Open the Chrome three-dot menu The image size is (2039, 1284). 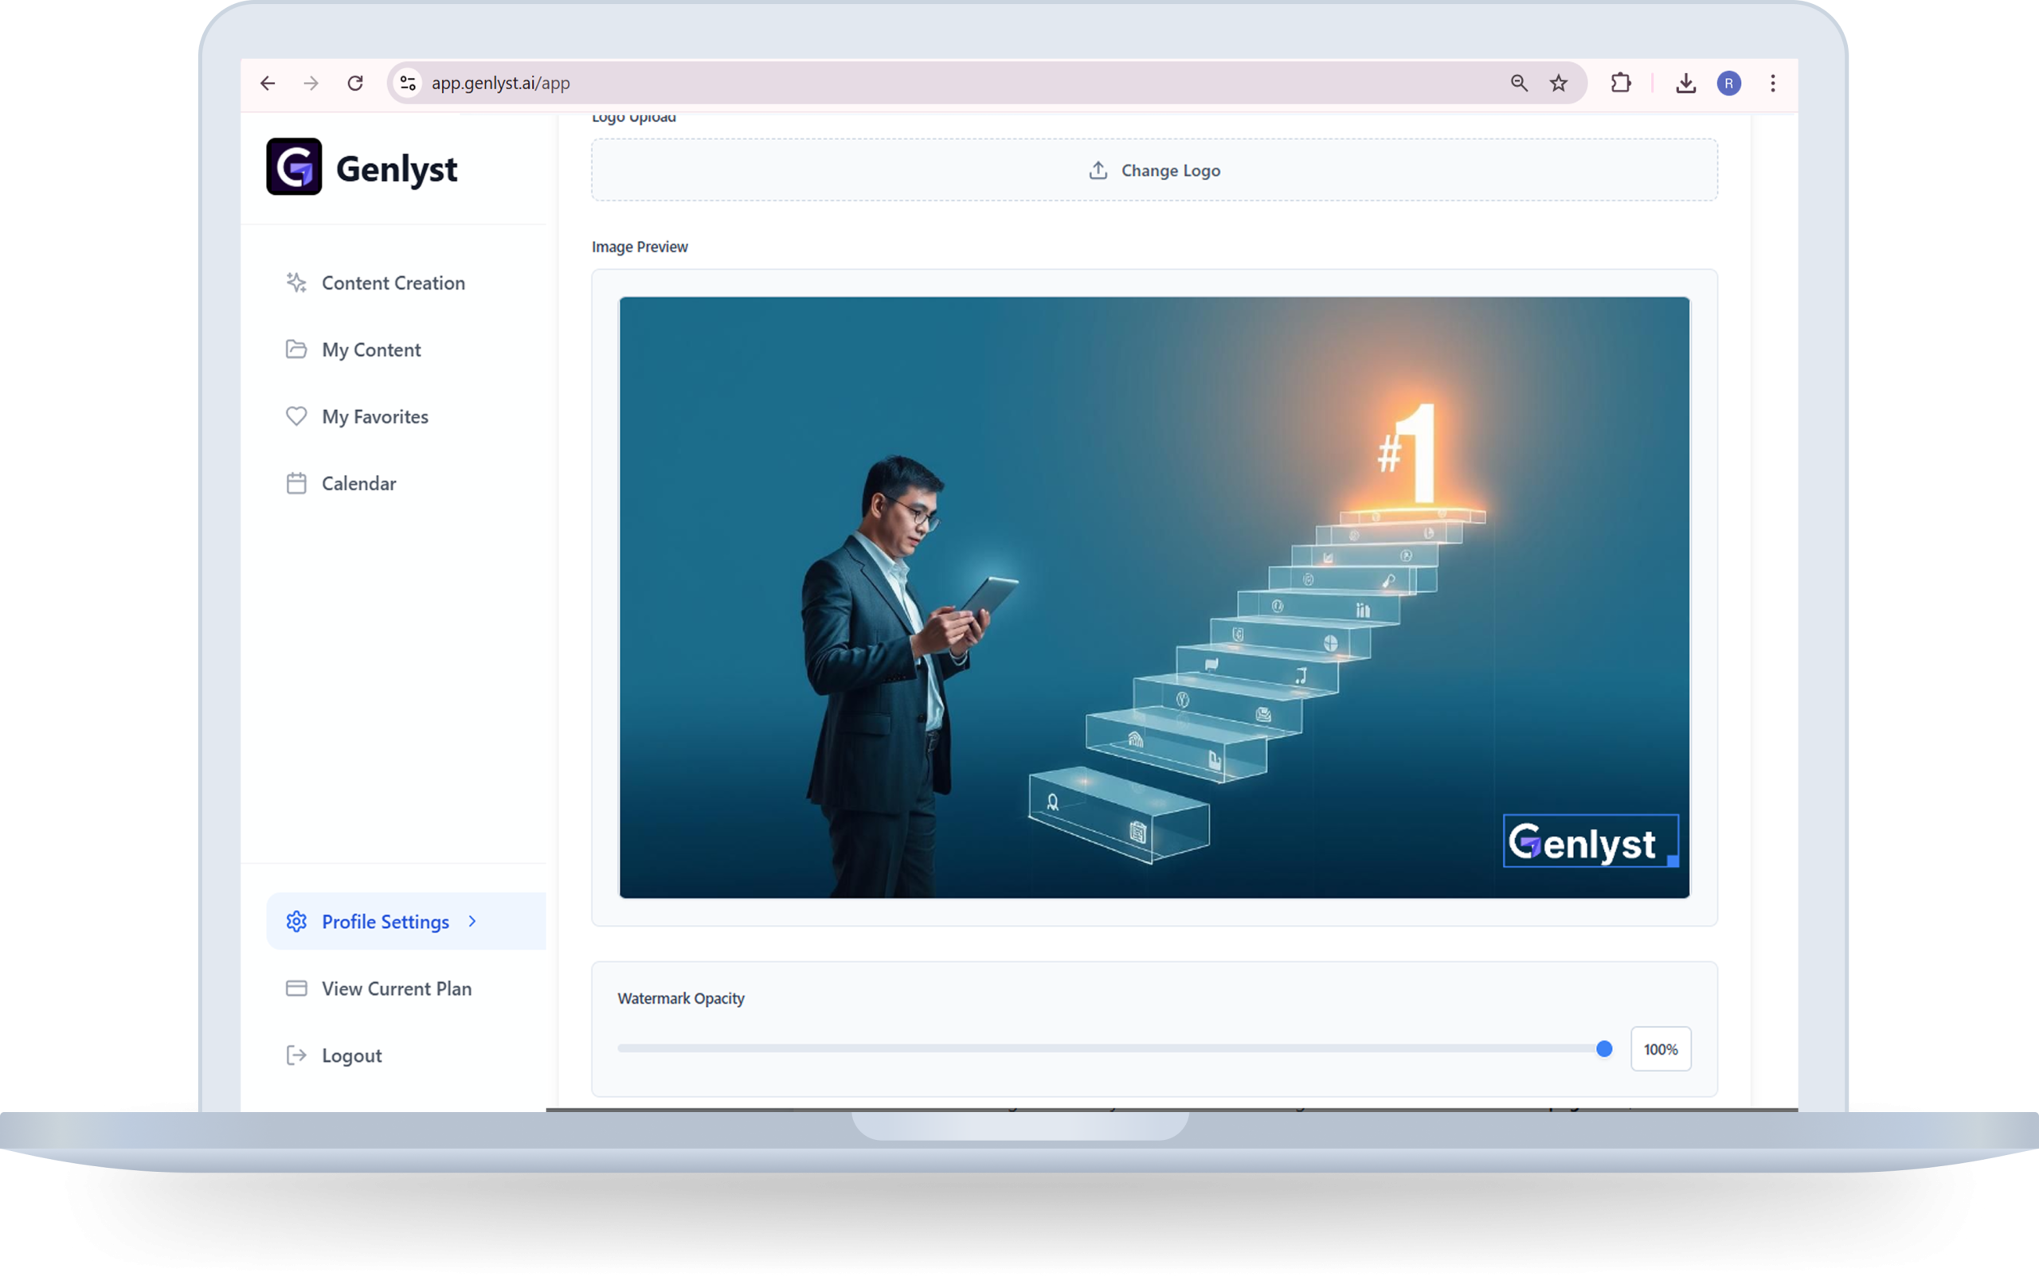click(x=1773, y=83)
